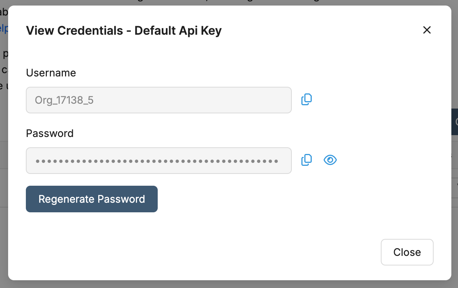Dismiss the dialog with the X icon
The width and height of the screenshot is (458, 288).
[427, 30]
